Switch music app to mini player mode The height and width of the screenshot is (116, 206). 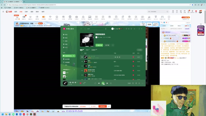(x=134, y=29)
